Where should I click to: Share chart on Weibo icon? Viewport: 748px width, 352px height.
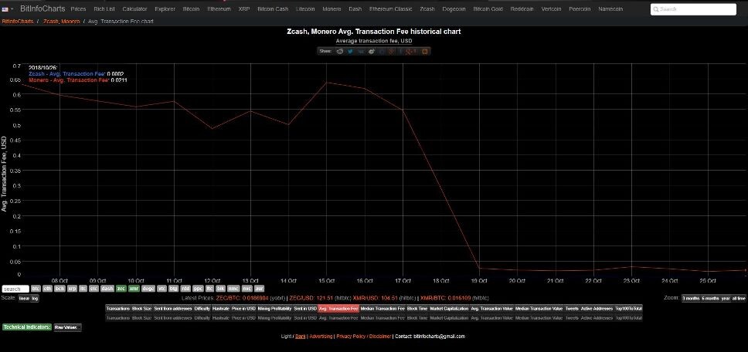coord(371,52)
